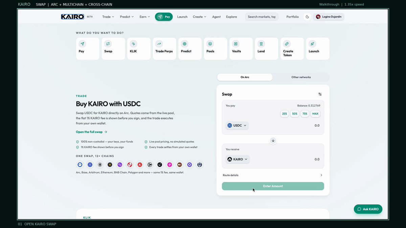The image size is (406, 228).
Task: Go to the Launch nav item
Action: [182, 17]
